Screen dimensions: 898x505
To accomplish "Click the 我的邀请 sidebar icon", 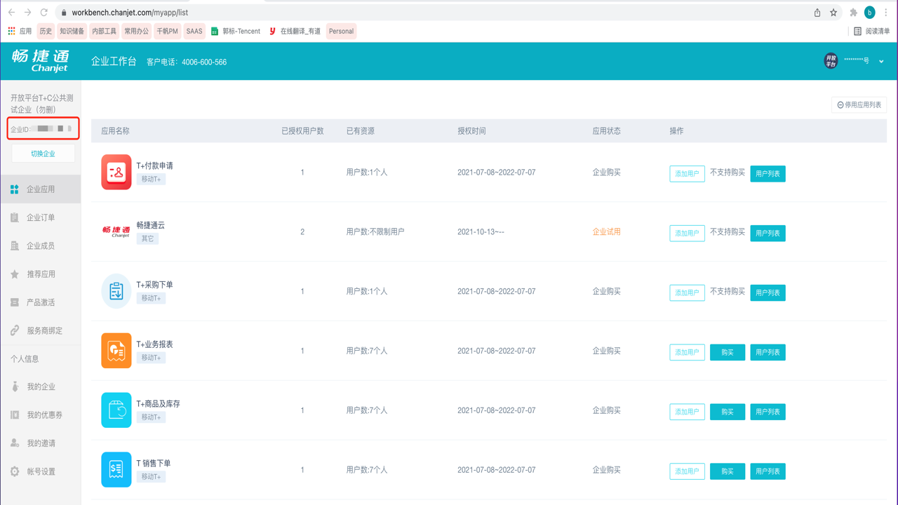I will [15, 443].
